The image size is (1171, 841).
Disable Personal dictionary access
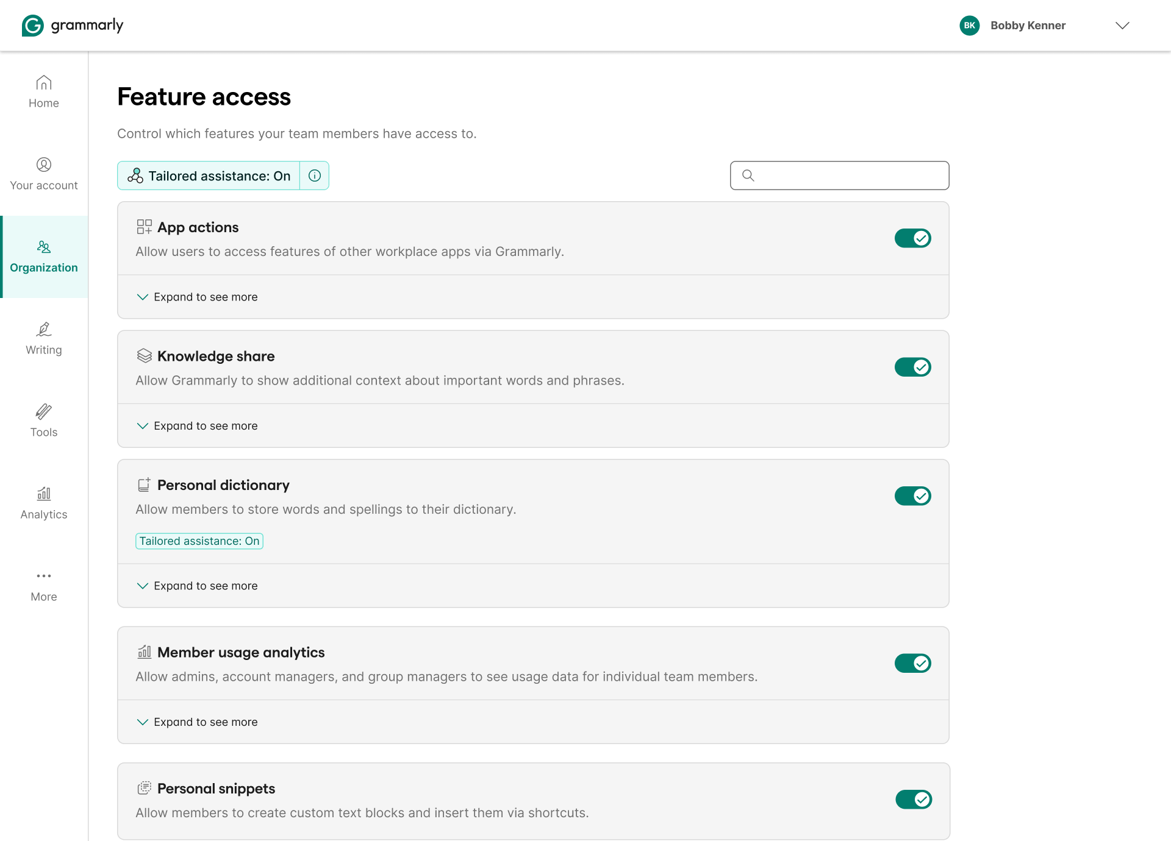coord(913,495)
